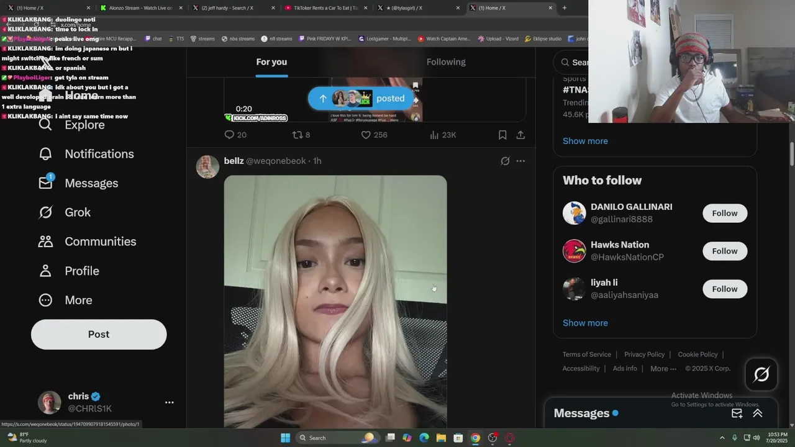Open Ads info footer link
The width and height of the screenshot is (795, 447).
coord(625,369)
